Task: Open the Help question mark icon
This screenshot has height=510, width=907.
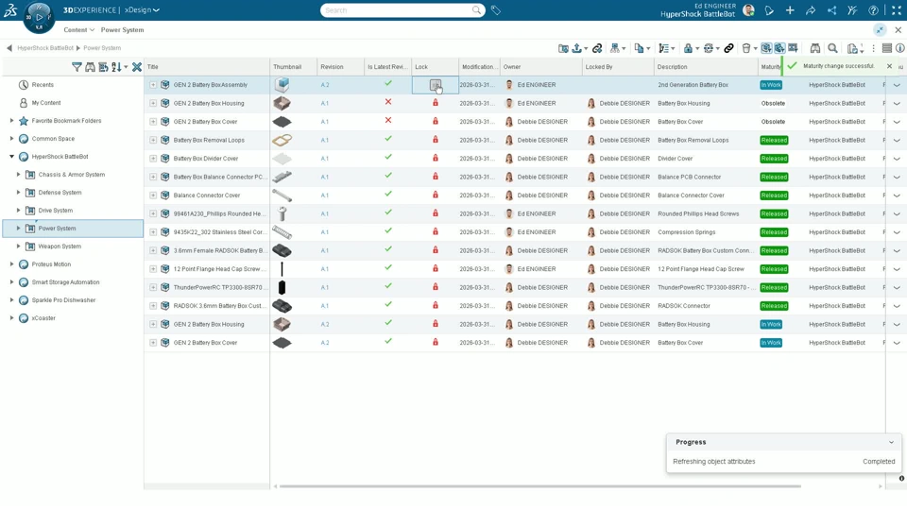Action: pyautogui.click(x=873, y=10)
